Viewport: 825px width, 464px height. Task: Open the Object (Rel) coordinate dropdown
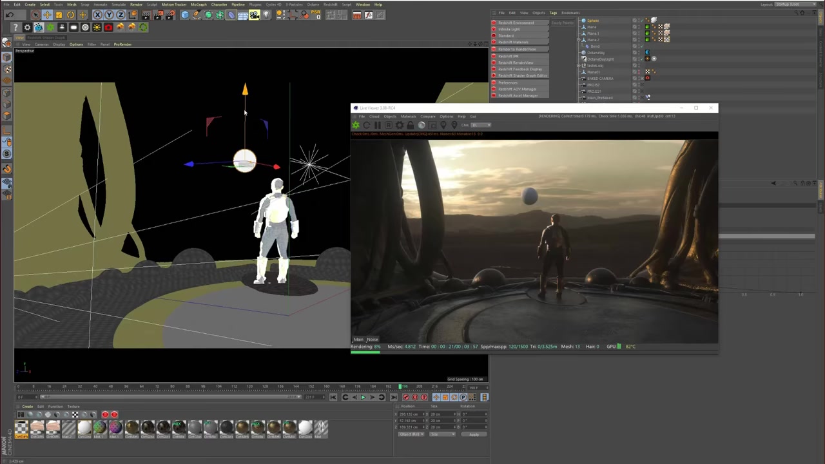411,434
